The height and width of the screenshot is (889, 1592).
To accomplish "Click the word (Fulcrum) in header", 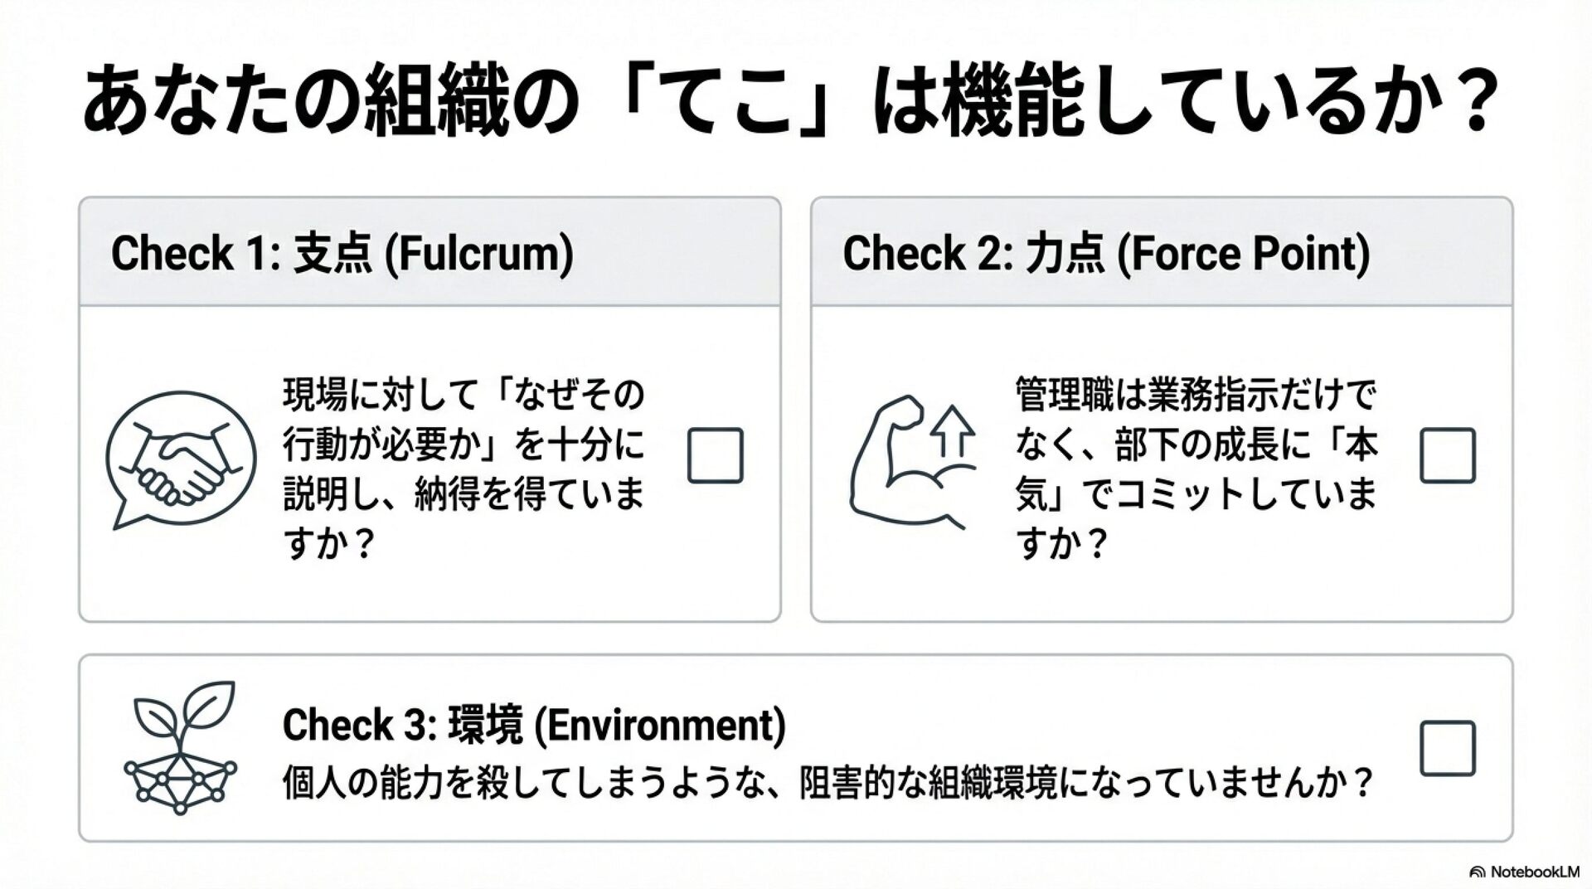I will pos(479,253).
